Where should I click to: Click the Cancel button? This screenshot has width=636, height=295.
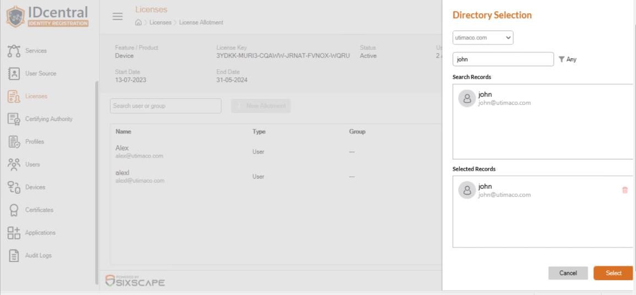(568, 273)
